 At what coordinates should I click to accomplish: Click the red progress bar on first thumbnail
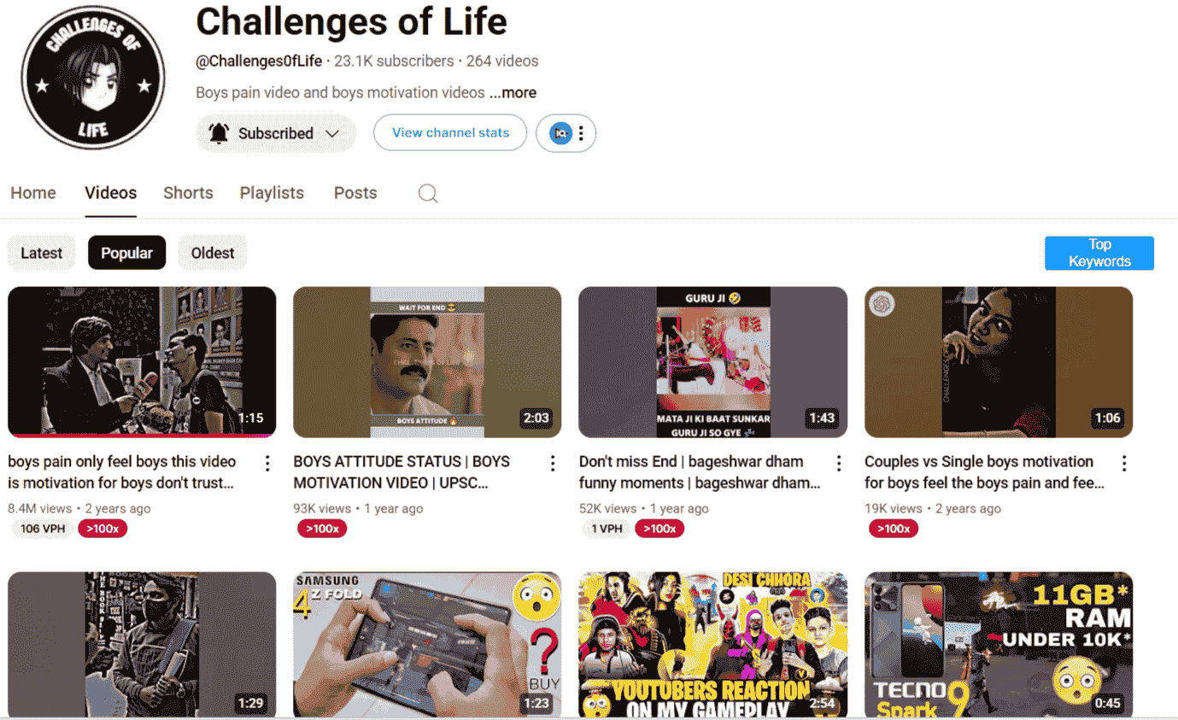pyautogui.click(x=142, y=436)
